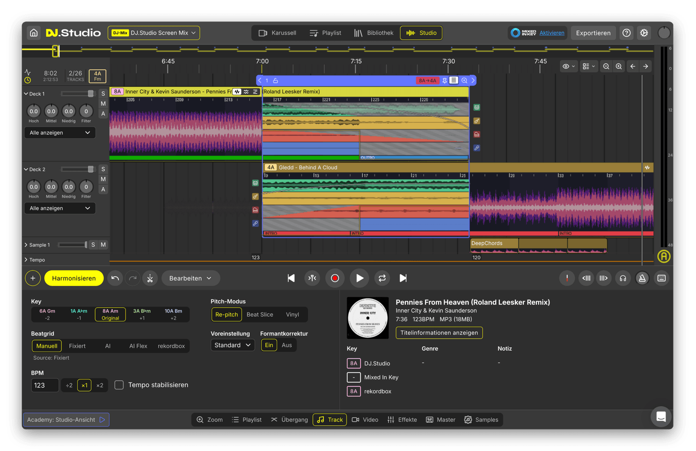Open the Effekte bottom tab
Screen dimensions: 696x451
tap(402, 420)
